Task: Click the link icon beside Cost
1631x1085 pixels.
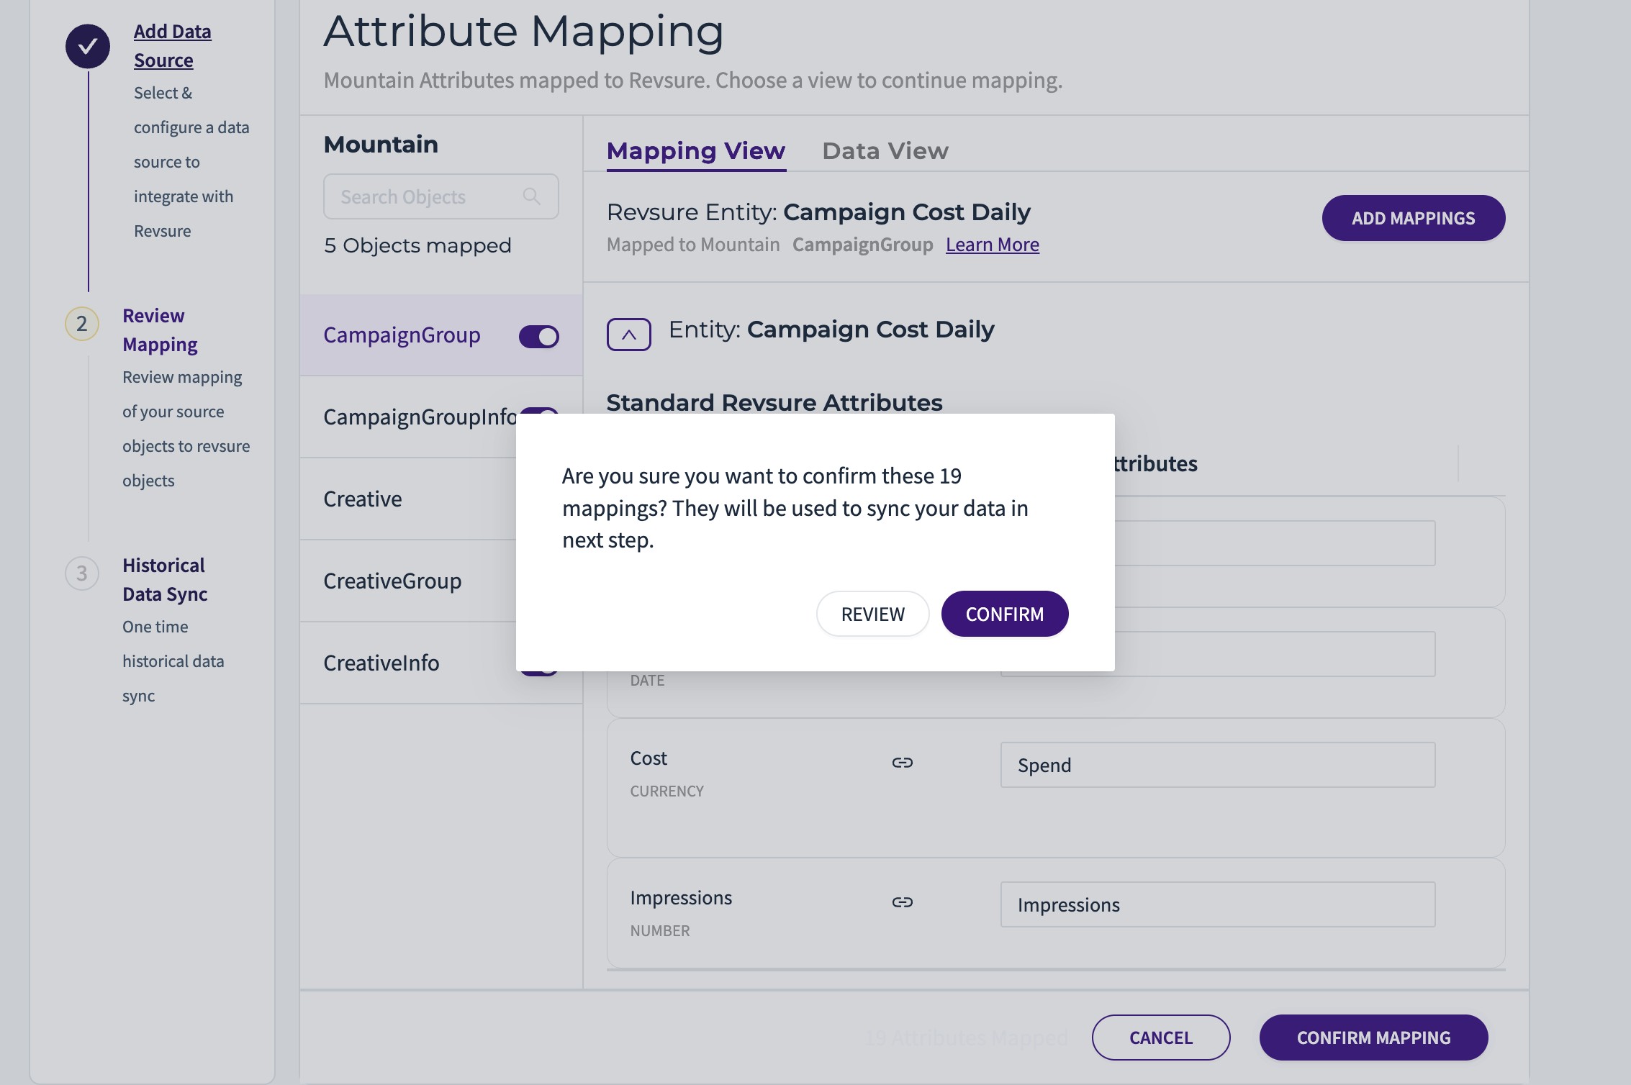Action: pyautogui.click(x=902, y=763)
